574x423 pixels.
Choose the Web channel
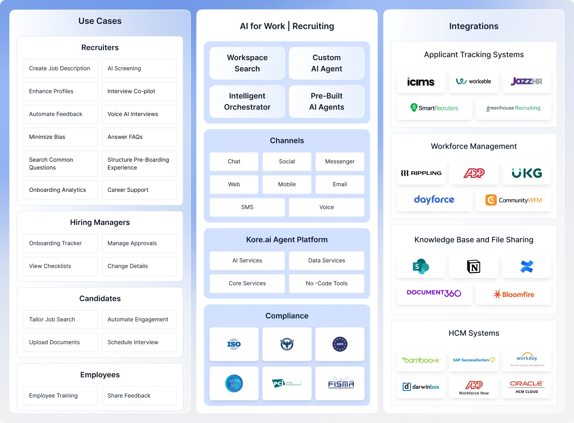coord(234,184)
